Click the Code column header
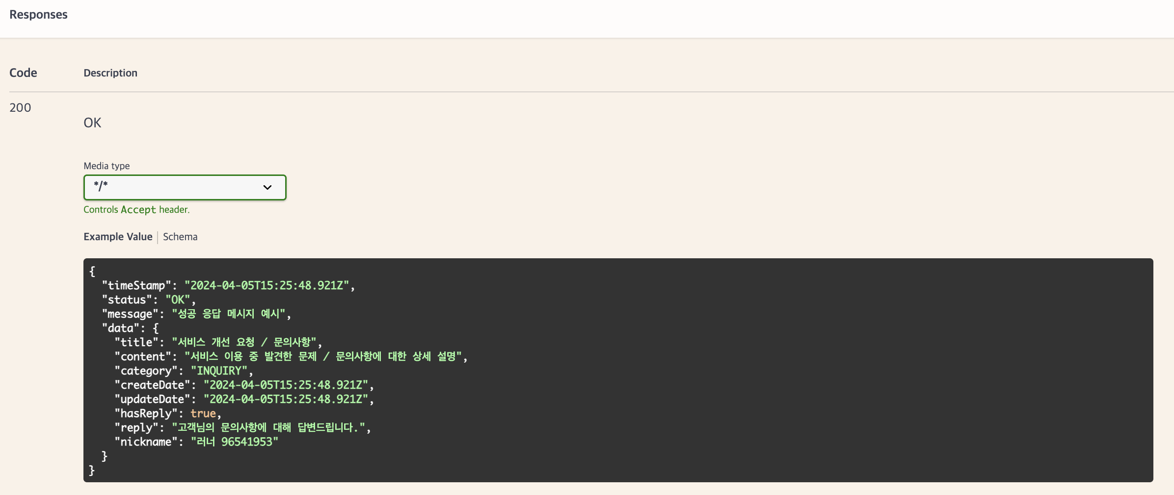Viewport: 1174px width, 495px height. pos(23,73)
